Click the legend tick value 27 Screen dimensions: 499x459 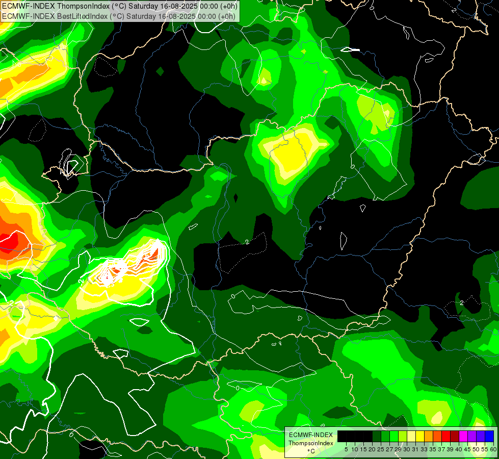[x=389, y=449]
